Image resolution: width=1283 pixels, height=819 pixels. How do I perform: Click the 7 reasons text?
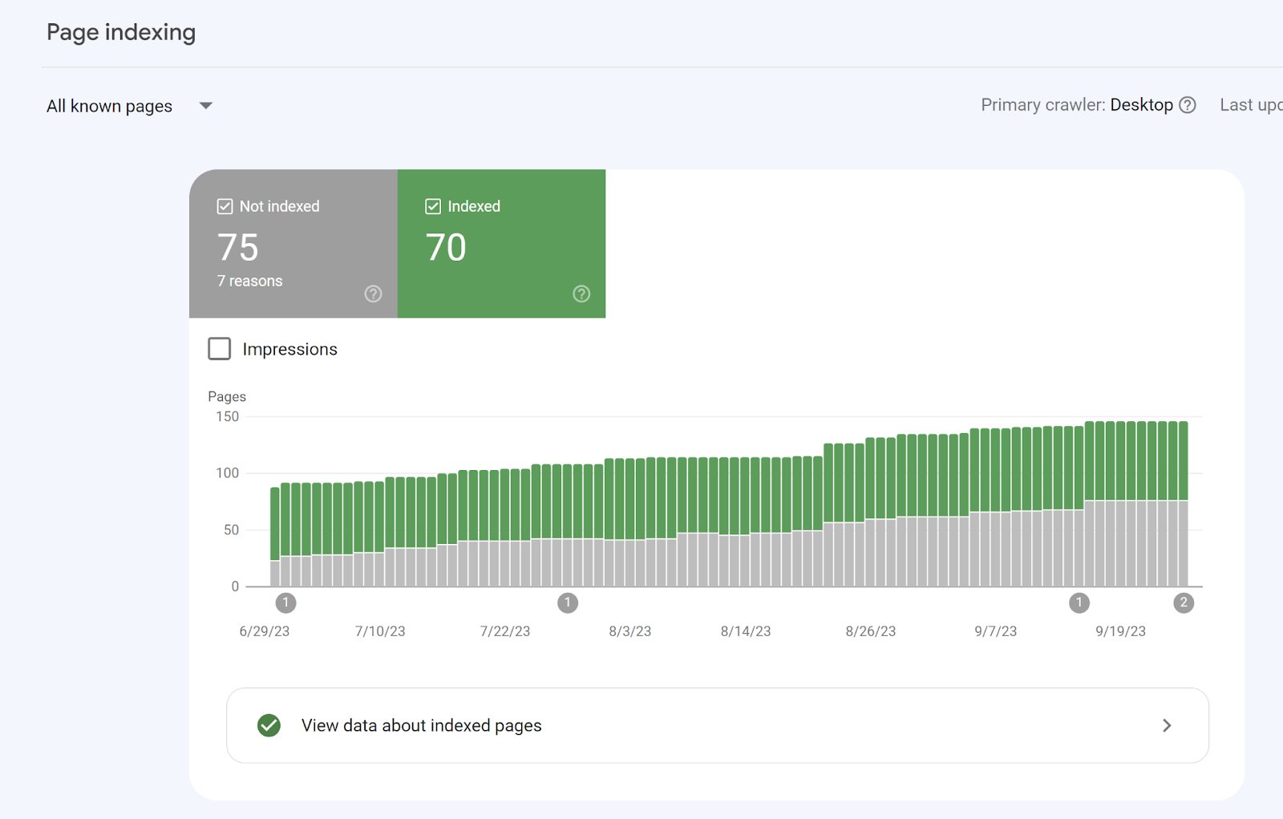point(249,281)
